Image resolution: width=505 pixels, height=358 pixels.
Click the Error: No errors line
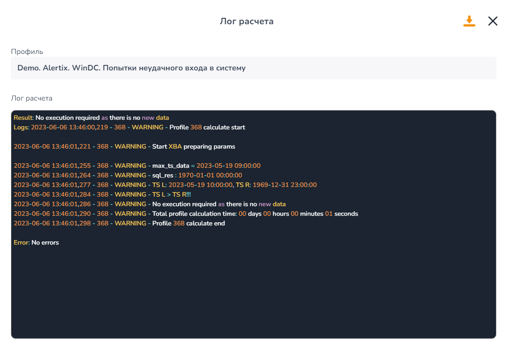(x=37, y=243)
